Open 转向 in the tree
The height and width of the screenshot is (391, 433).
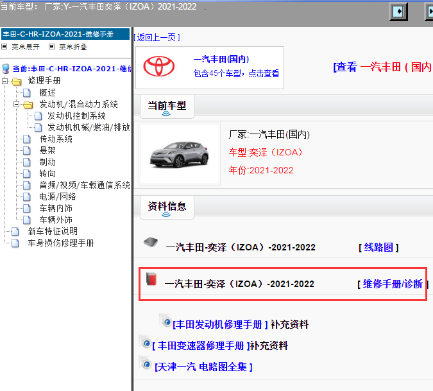47,174
